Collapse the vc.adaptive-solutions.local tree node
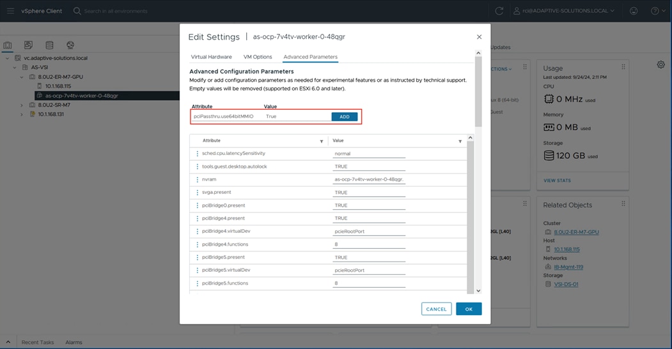 pos(8,58)
